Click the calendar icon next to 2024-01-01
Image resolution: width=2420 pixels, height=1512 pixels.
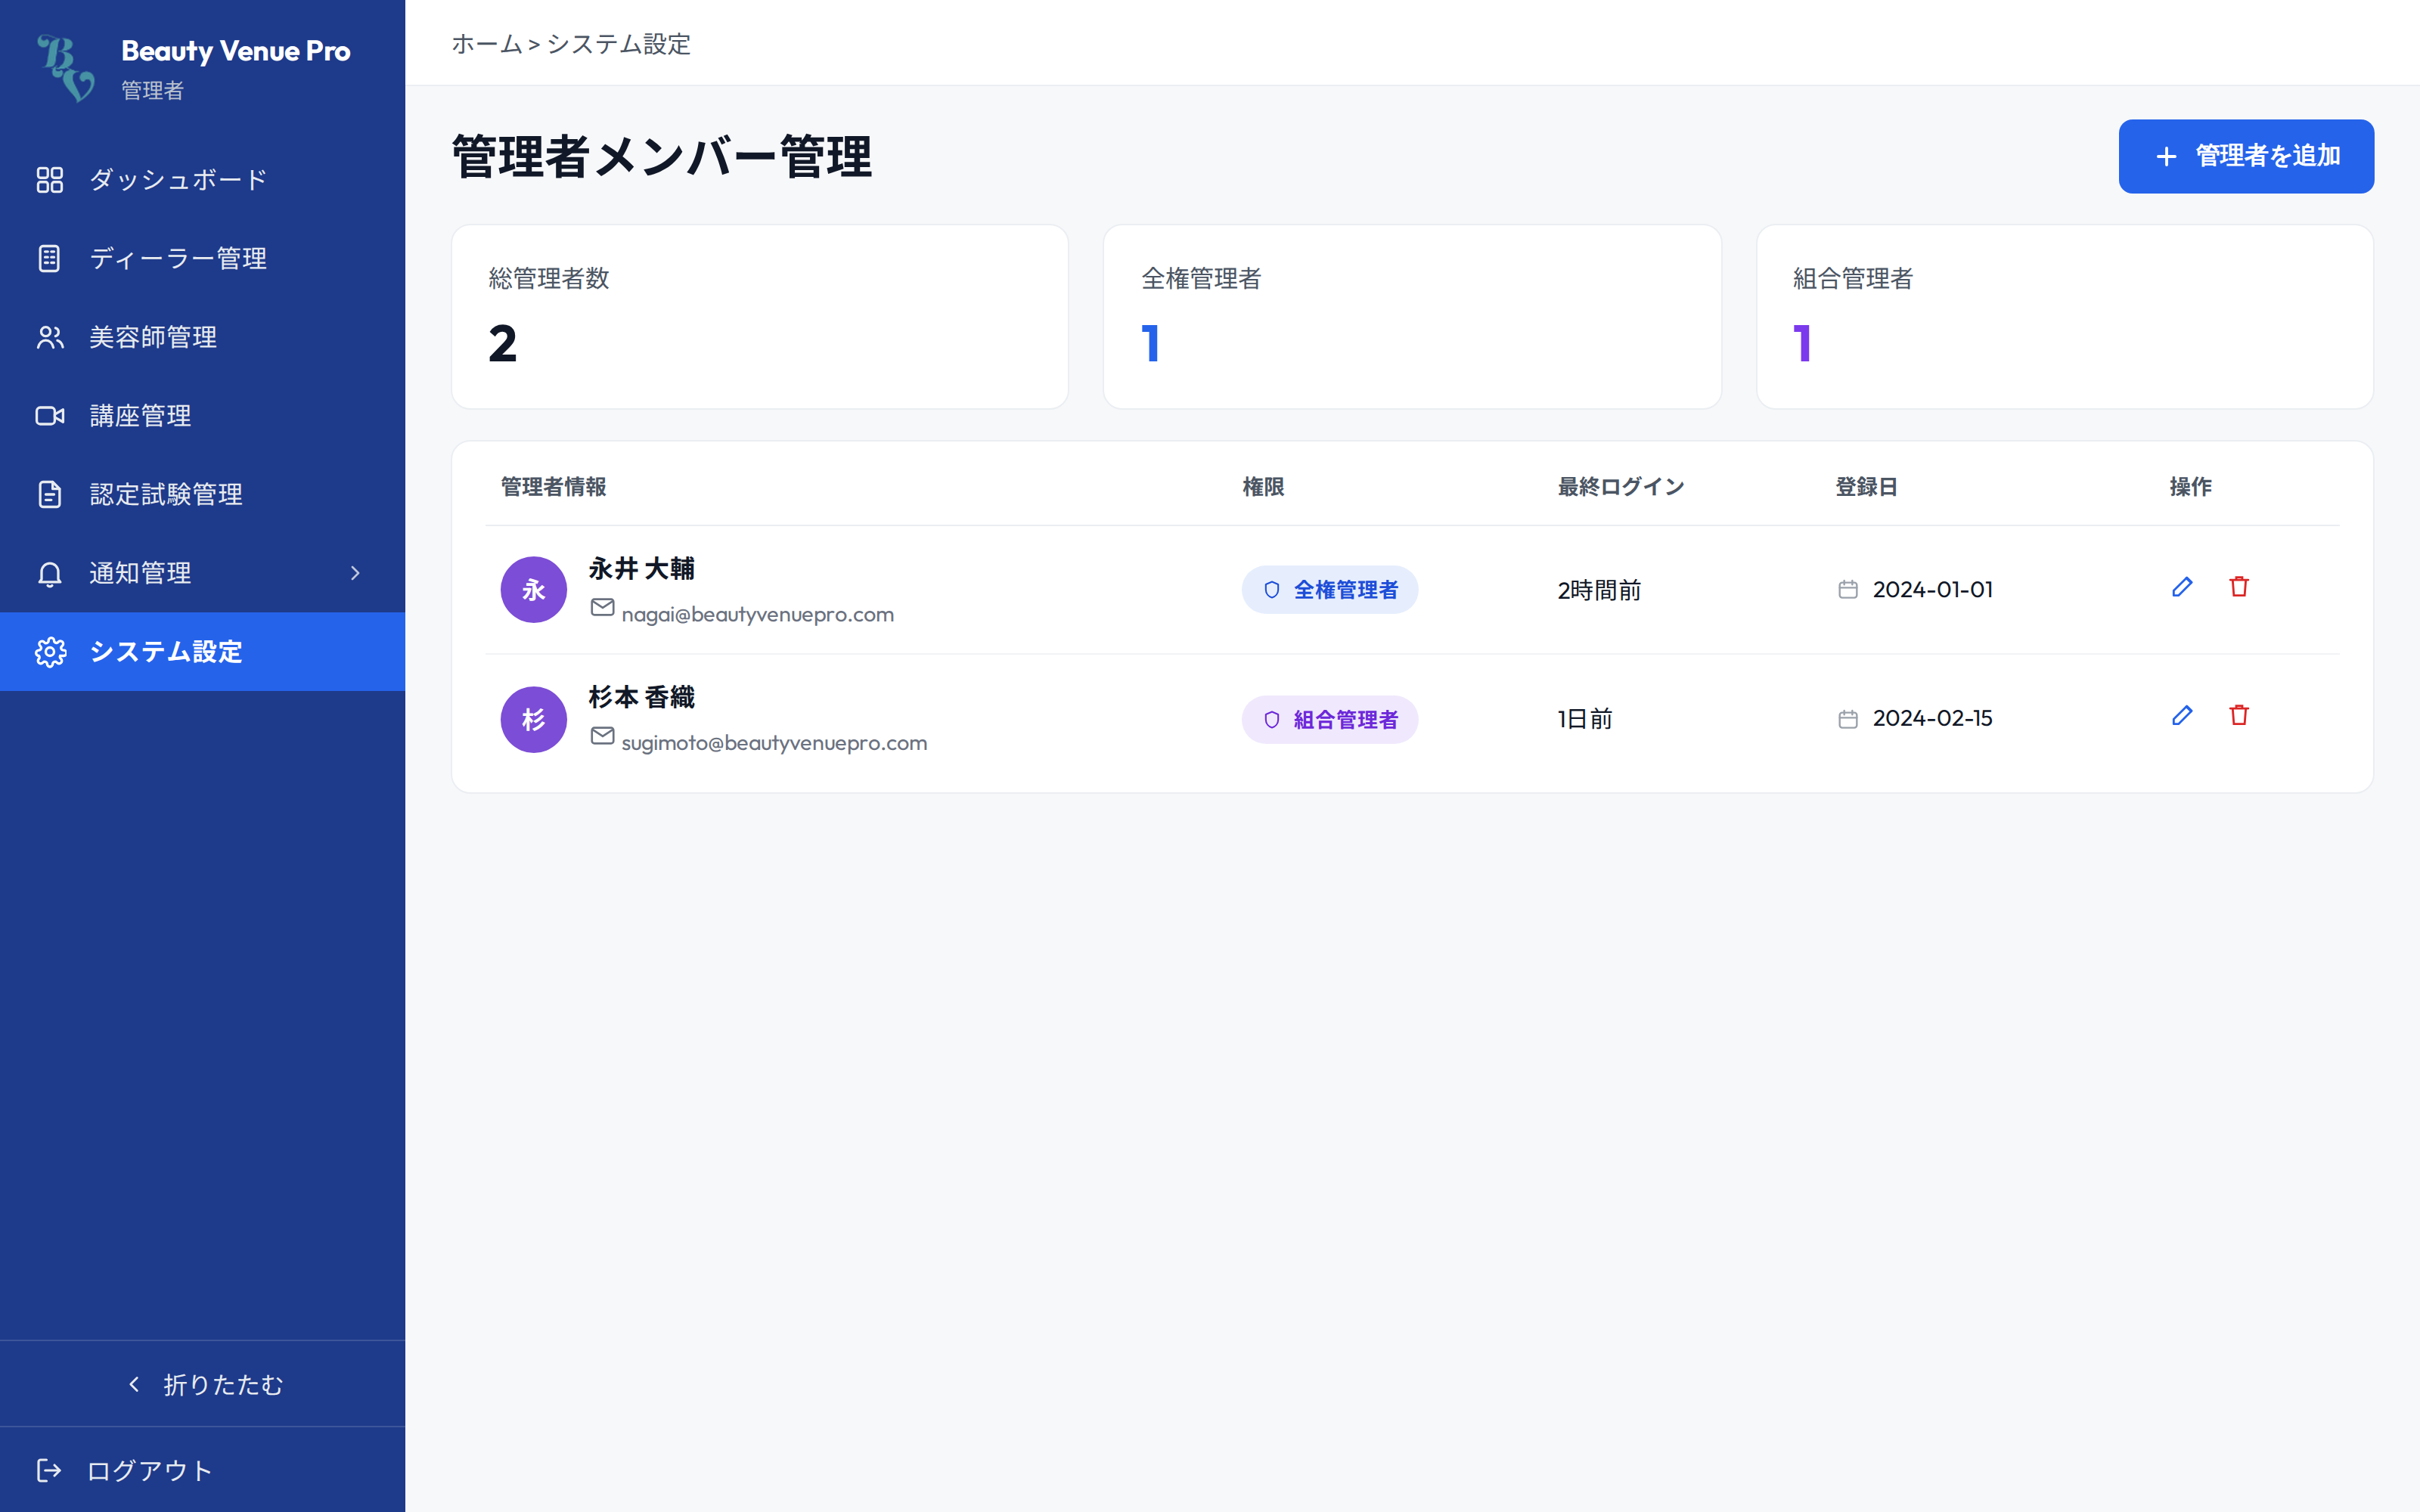click(x=1848, y=590)
